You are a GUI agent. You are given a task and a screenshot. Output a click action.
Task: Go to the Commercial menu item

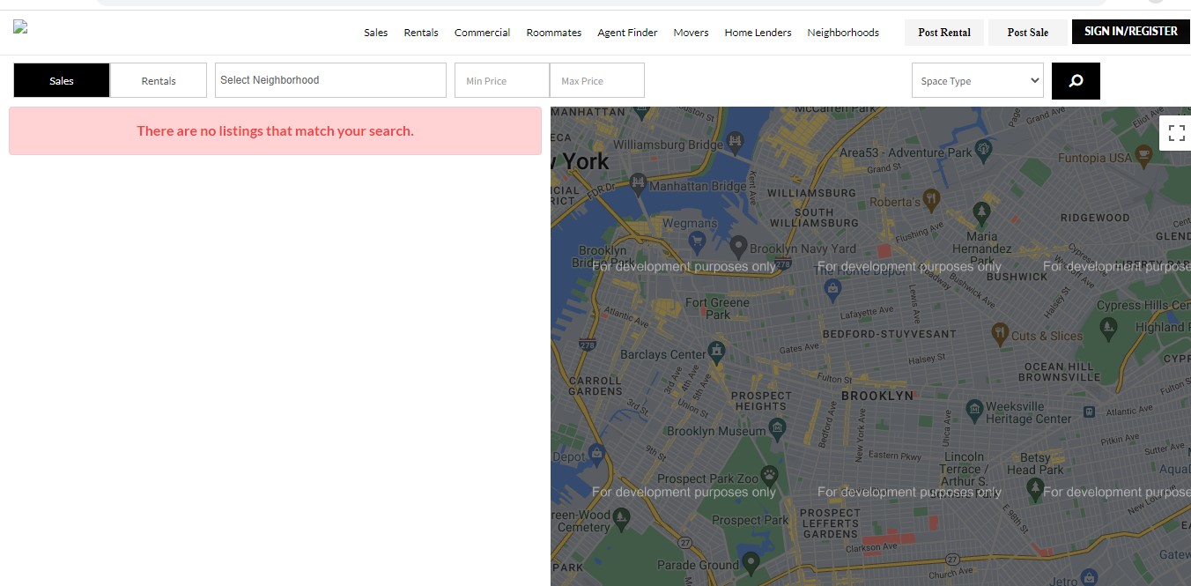point(482,33)
